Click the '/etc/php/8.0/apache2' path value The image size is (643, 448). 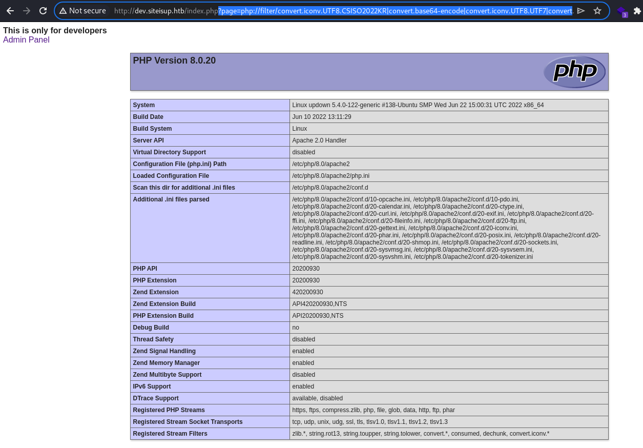pos(321,164)
